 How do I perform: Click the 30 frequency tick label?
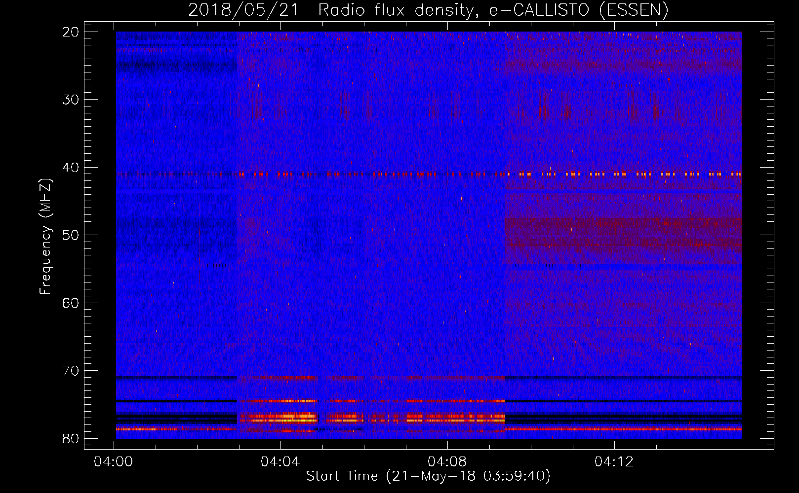[x=71, y=100]
